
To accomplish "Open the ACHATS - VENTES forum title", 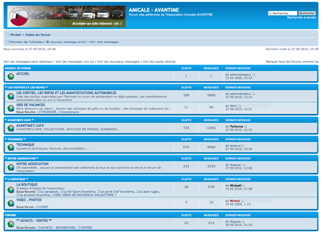I will click(34, 220).
